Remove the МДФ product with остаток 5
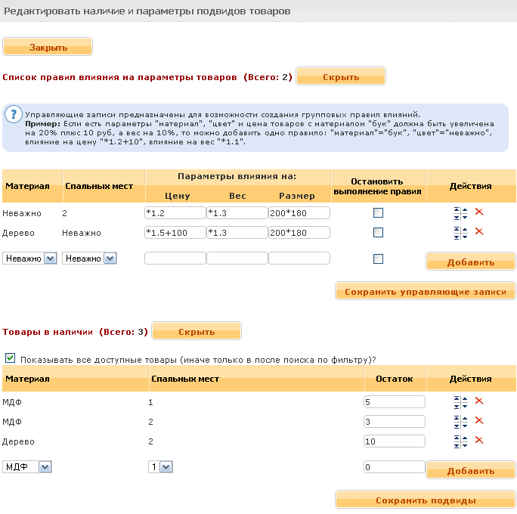Viewport: 517px width, 514px height. (x=479, y=401)
